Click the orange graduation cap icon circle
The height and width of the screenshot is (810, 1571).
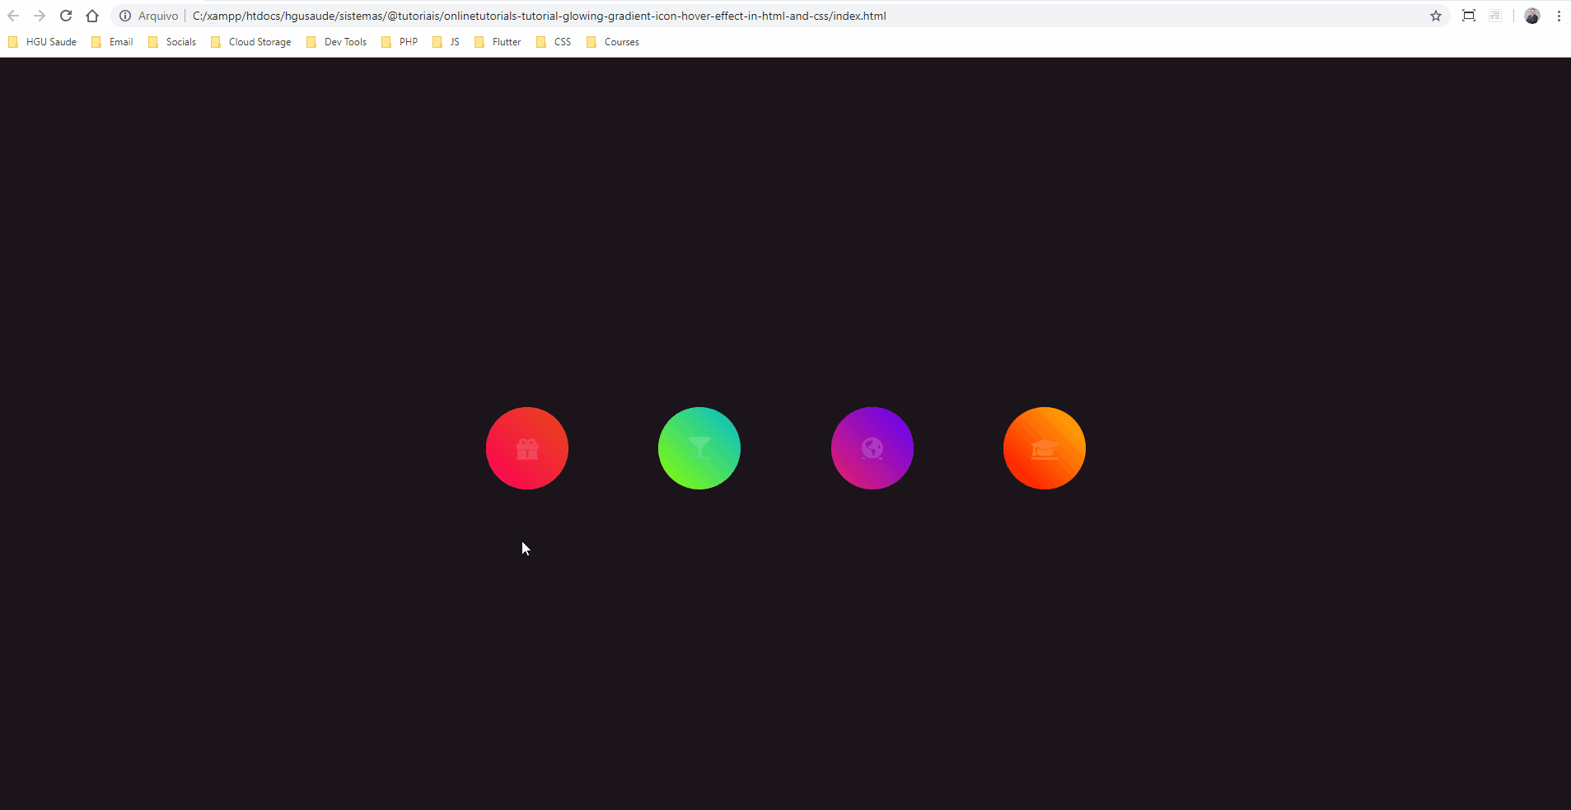pos(1045,448)
